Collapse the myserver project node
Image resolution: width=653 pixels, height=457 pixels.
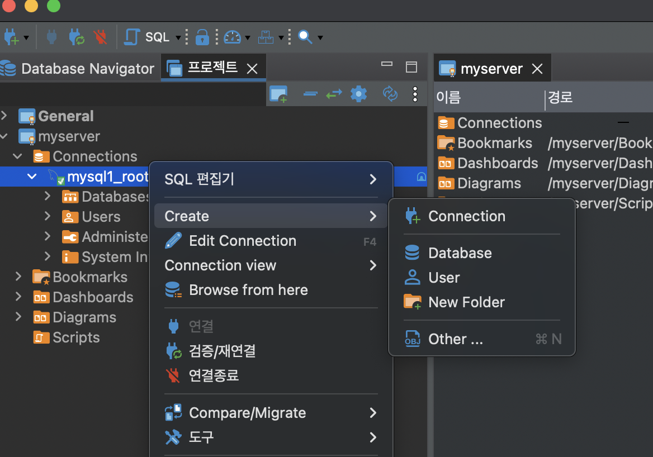pyautogui.click(x=4, y=136)
